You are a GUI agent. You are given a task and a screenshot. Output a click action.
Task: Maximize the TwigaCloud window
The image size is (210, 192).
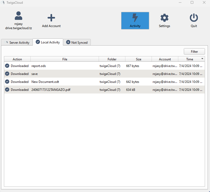click(x=192, y=2)
